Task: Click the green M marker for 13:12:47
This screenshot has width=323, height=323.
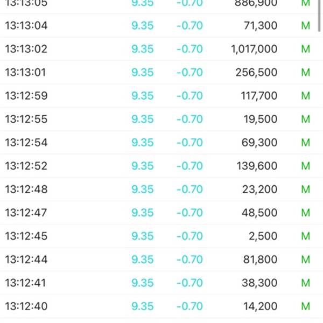Action: tap(305, 213)
